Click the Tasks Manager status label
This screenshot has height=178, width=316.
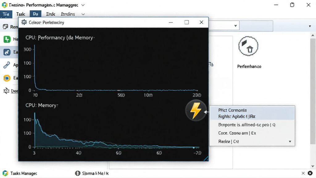coord(23,173)
